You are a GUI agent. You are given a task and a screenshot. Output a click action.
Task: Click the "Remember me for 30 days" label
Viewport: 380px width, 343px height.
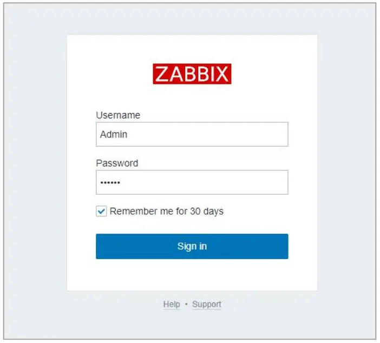tap(167, 212)
